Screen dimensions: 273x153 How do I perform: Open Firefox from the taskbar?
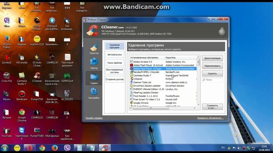[55, 148]
